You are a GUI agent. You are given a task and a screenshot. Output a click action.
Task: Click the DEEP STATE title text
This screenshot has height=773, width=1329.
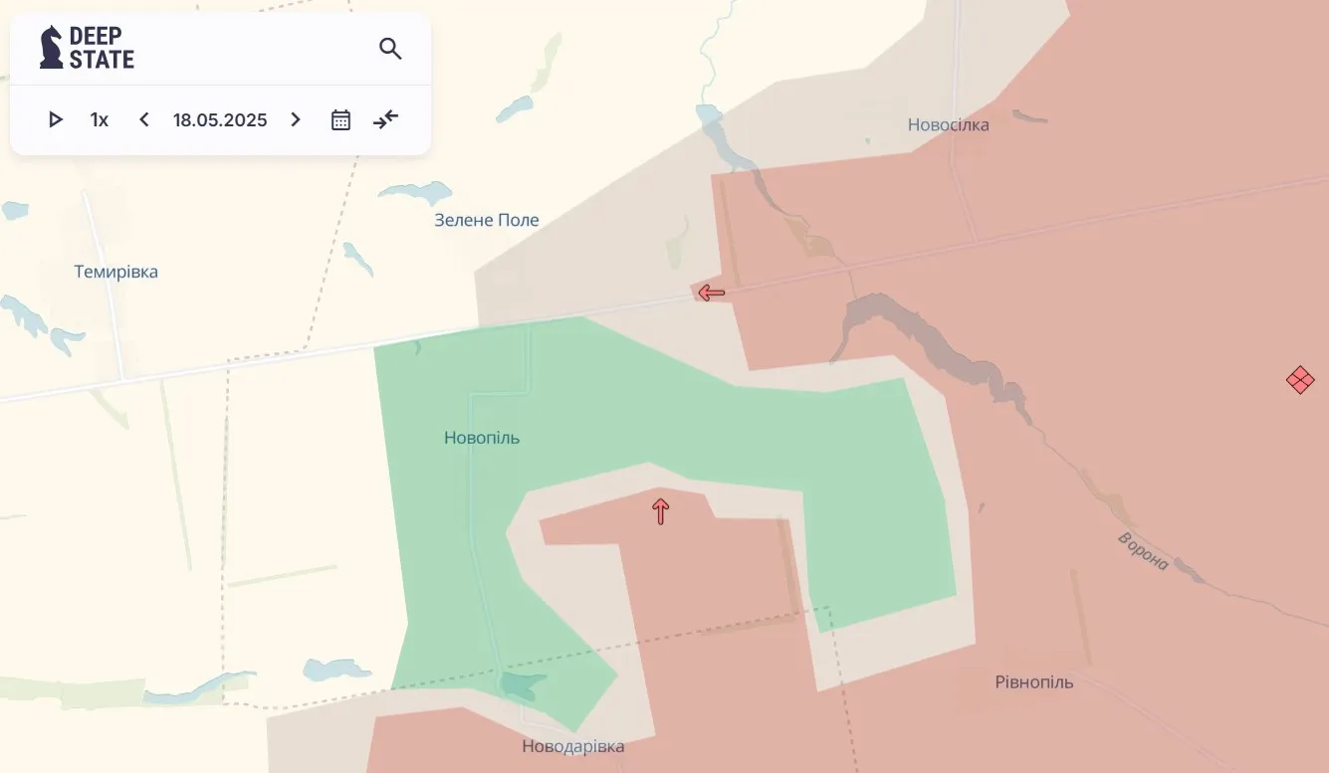[x=102, y=48]
